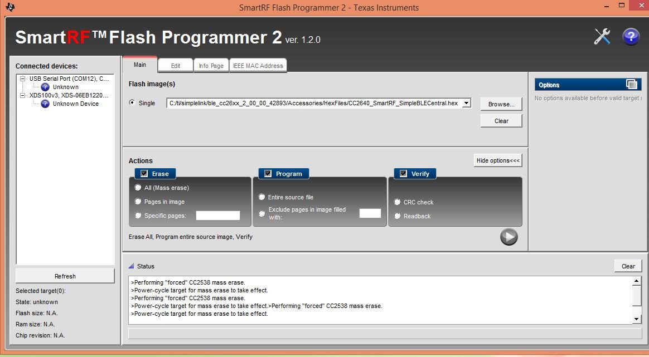Screen dimensions: 649x357
Task: Click the question icon beside Unknown Device
Action: click(x=45, y=104)
